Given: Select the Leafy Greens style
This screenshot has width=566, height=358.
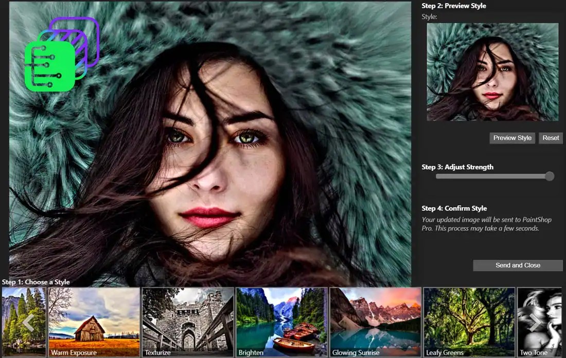Looking at the screenshot, I should click(x=469, y=322).
